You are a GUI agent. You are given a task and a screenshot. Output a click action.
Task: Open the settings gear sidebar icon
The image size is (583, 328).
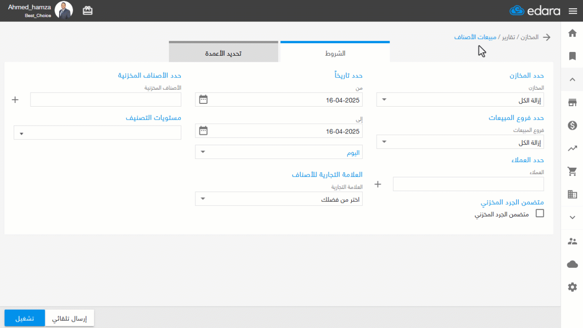(573, 287)
